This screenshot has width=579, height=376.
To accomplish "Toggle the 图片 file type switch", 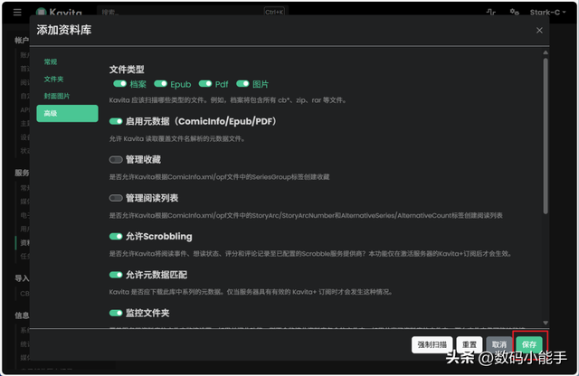I will 242,84.
